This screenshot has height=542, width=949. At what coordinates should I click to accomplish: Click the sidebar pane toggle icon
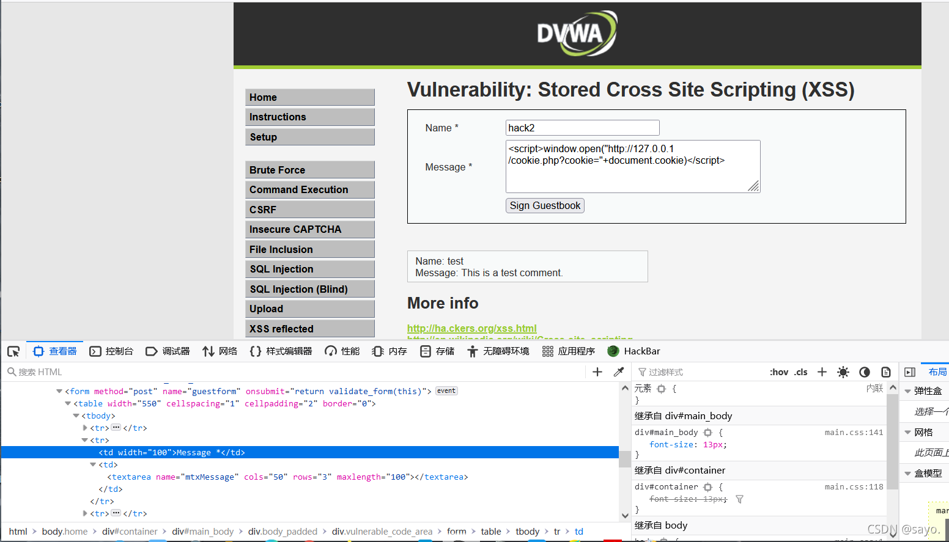click(910, 372)
